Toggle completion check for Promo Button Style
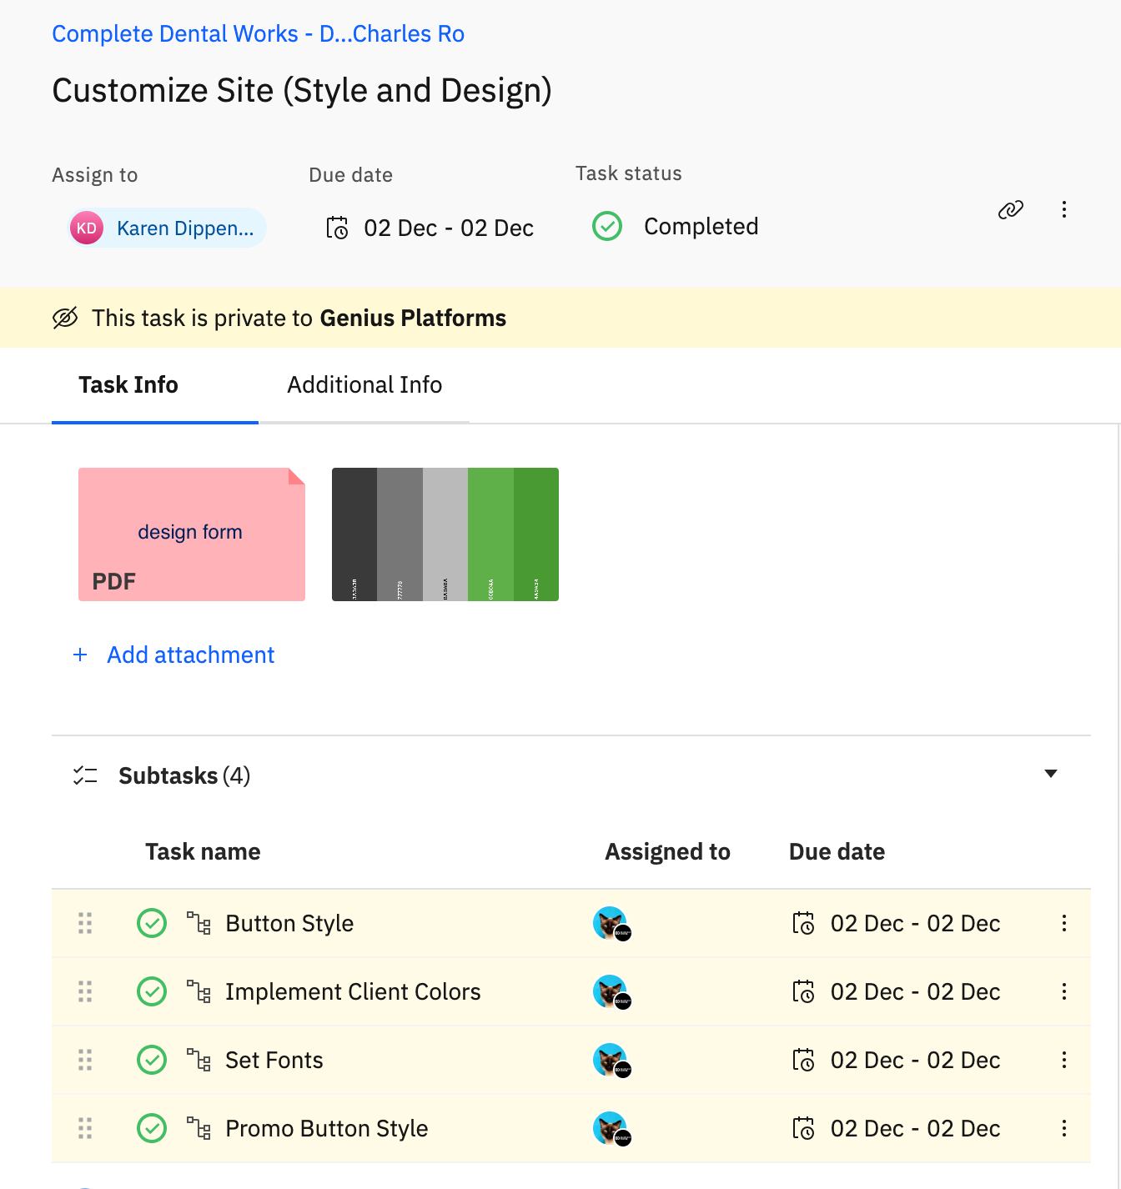Screen dimensions: 1121x1189 click(x=152, y=1128)
